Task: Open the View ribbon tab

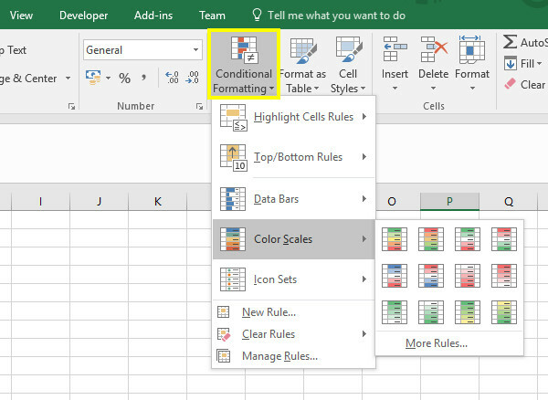Action: [x=21, y=15]
